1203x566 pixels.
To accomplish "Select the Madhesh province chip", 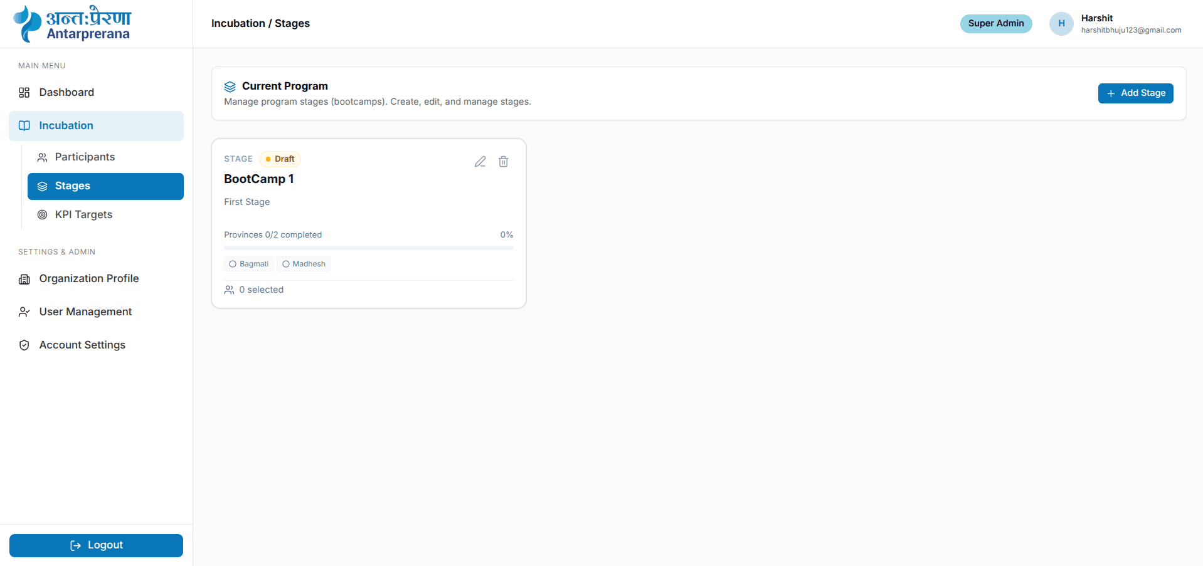I will [x=304, y=264].
